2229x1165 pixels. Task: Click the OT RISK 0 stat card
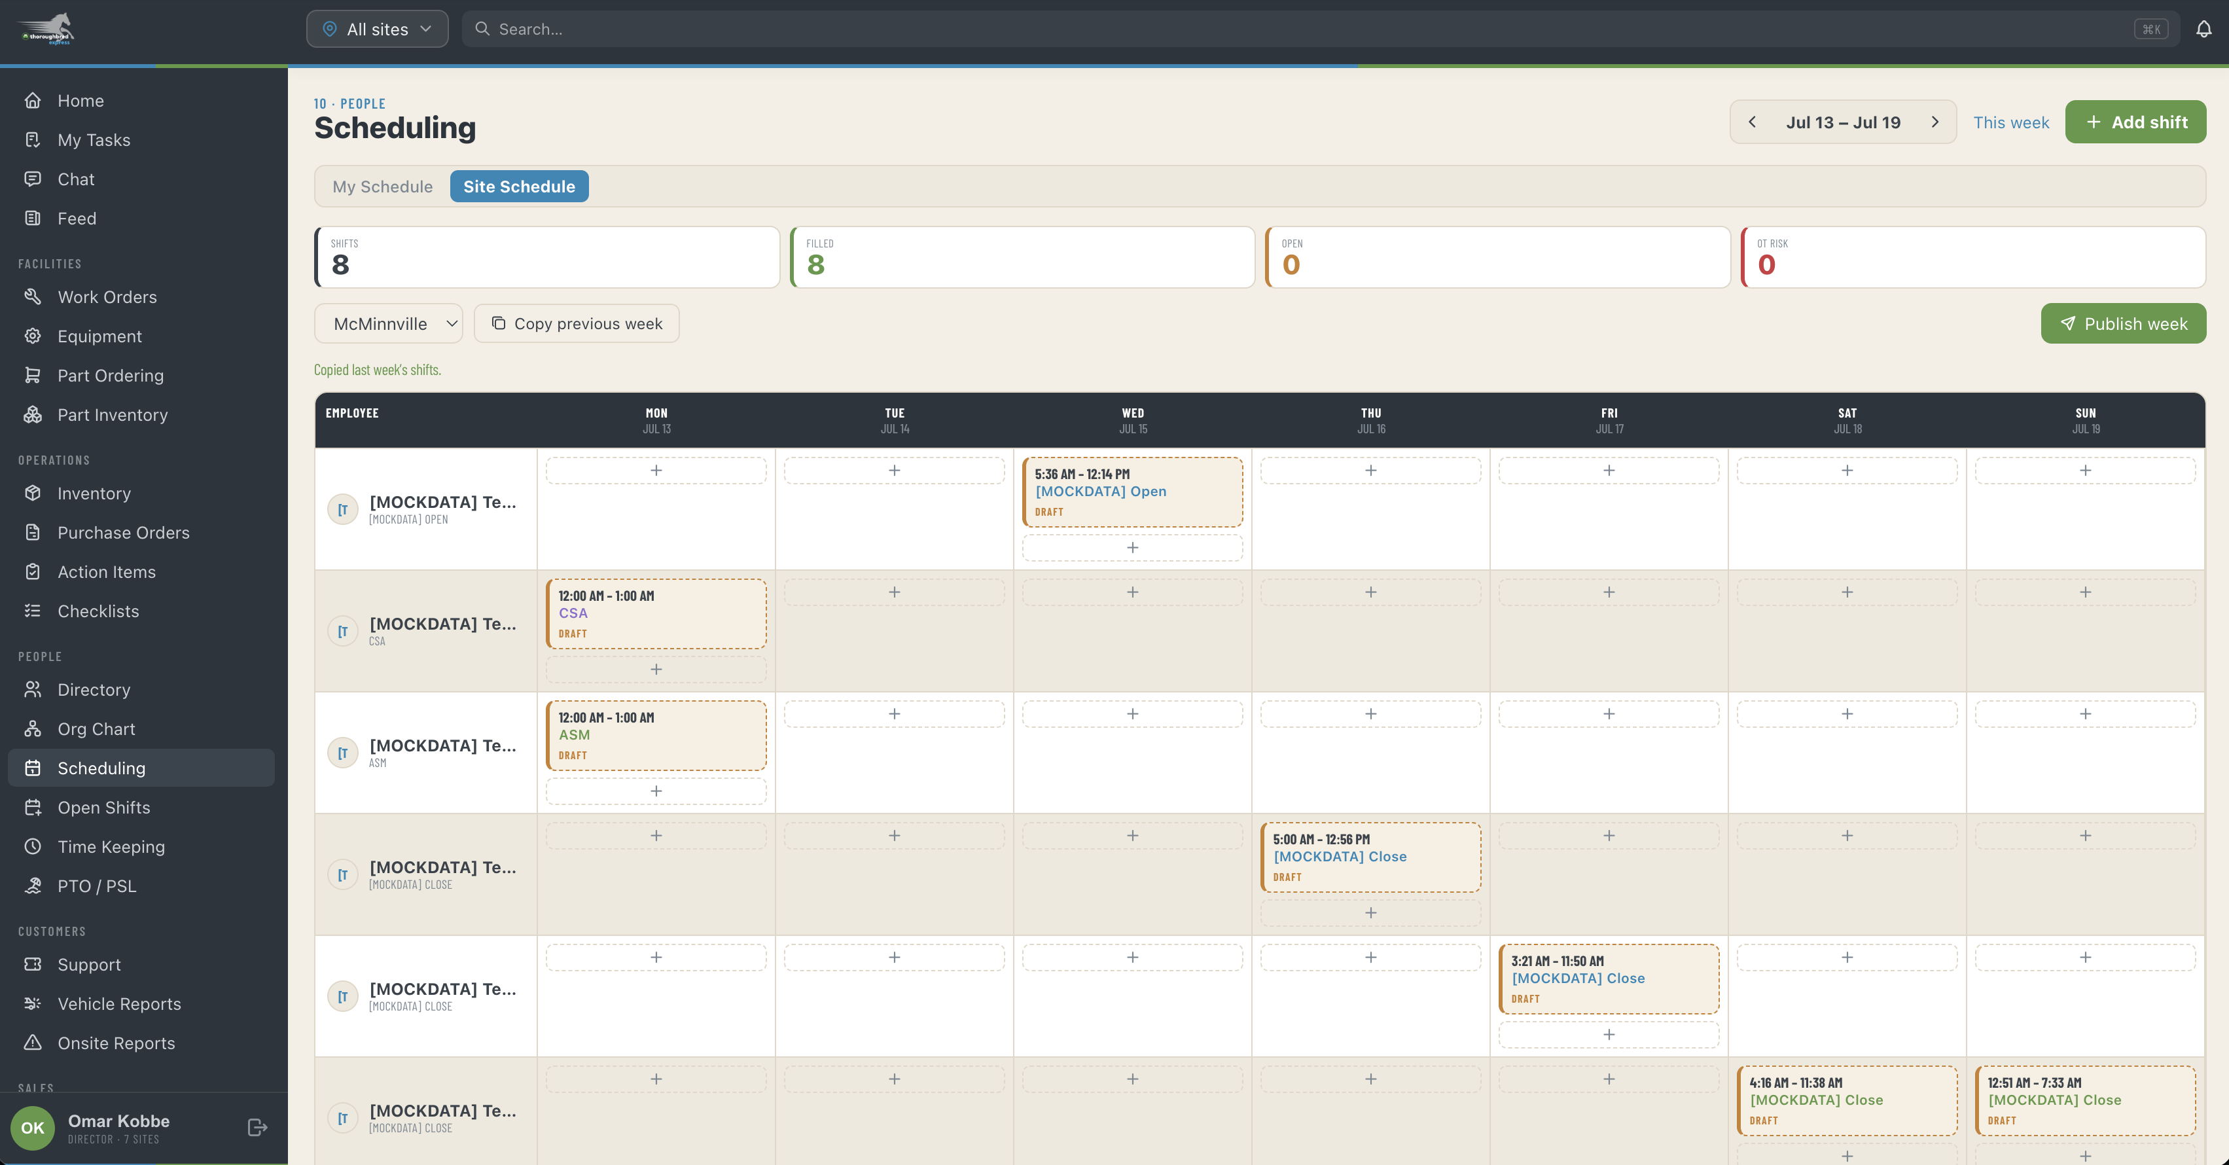(1973, 257)
